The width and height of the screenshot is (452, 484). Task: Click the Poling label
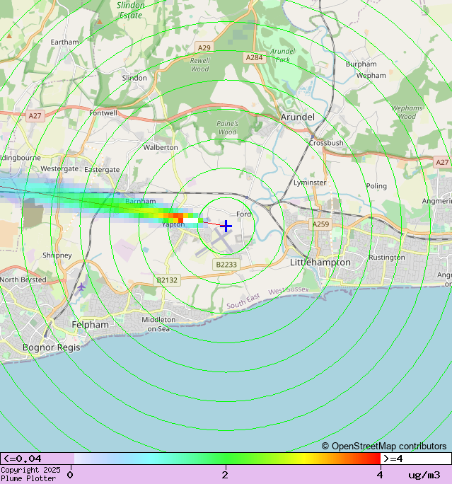pyautogui.click(x=376, y=186)
